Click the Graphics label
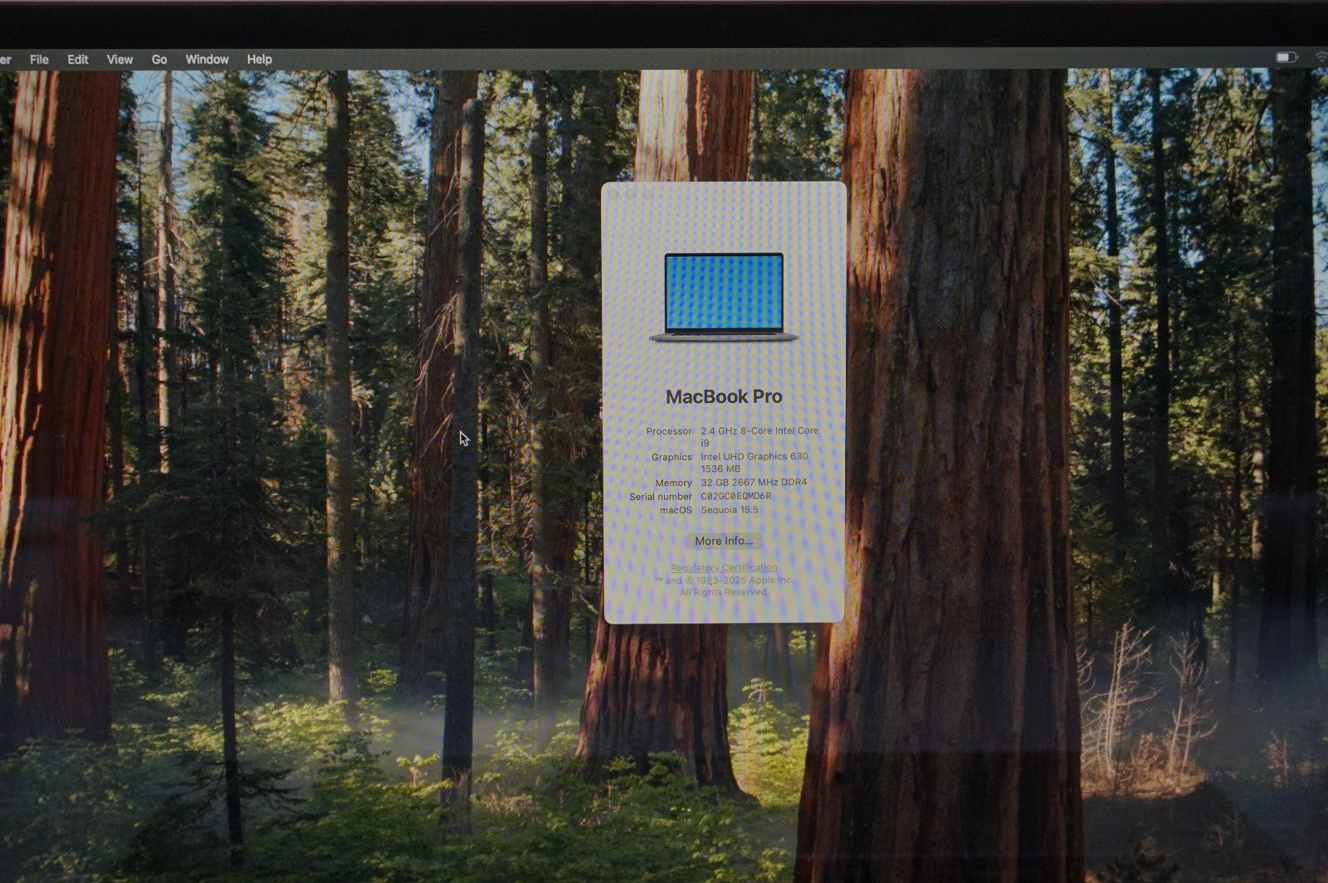 click(x=671, y=457)
